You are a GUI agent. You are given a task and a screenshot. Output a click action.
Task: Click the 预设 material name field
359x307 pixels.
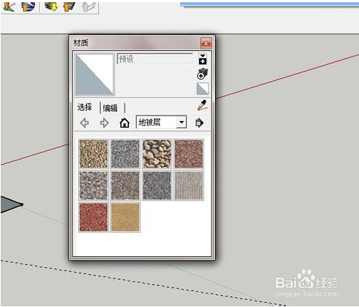pos(155,59)
